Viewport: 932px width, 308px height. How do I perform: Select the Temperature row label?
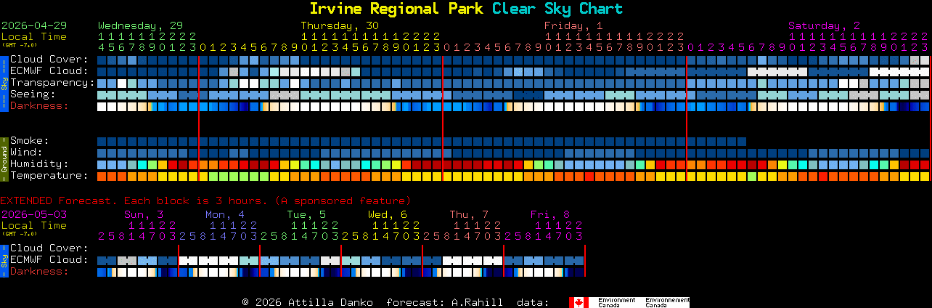49,176
